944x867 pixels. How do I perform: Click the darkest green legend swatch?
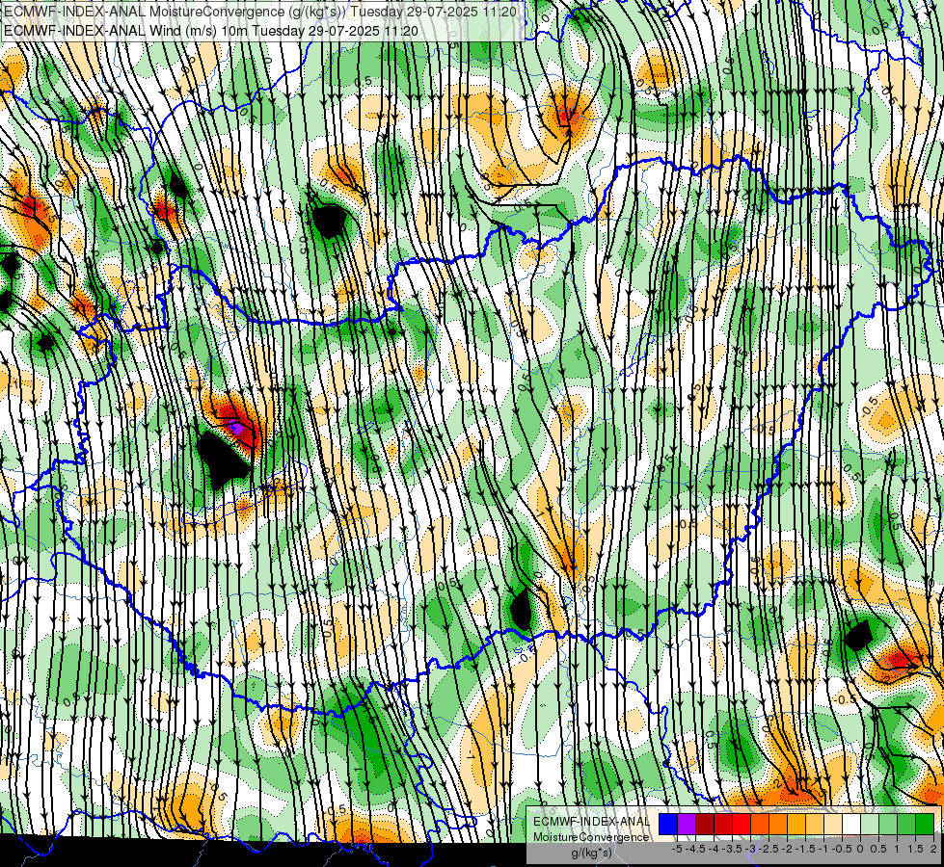(x=925, y=824)
